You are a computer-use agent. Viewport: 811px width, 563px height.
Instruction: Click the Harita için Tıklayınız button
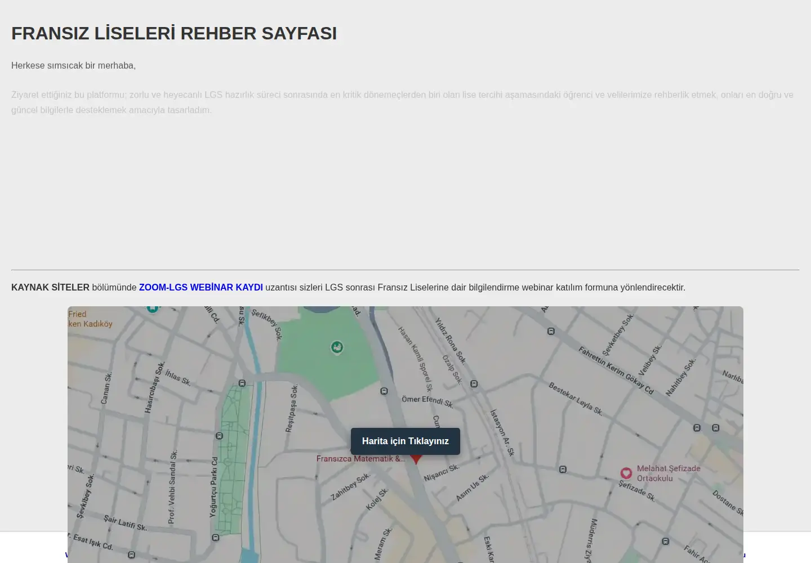pyautogui.click(x=405, y=441)
